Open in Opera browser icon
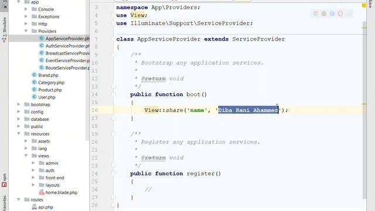 coord(340,14)
